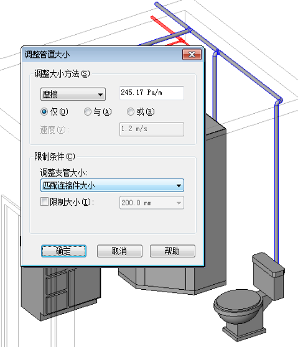This screenshot has height=347, width=298.
Task: Click the 调整管道大小 title bar
Action: 102,55
